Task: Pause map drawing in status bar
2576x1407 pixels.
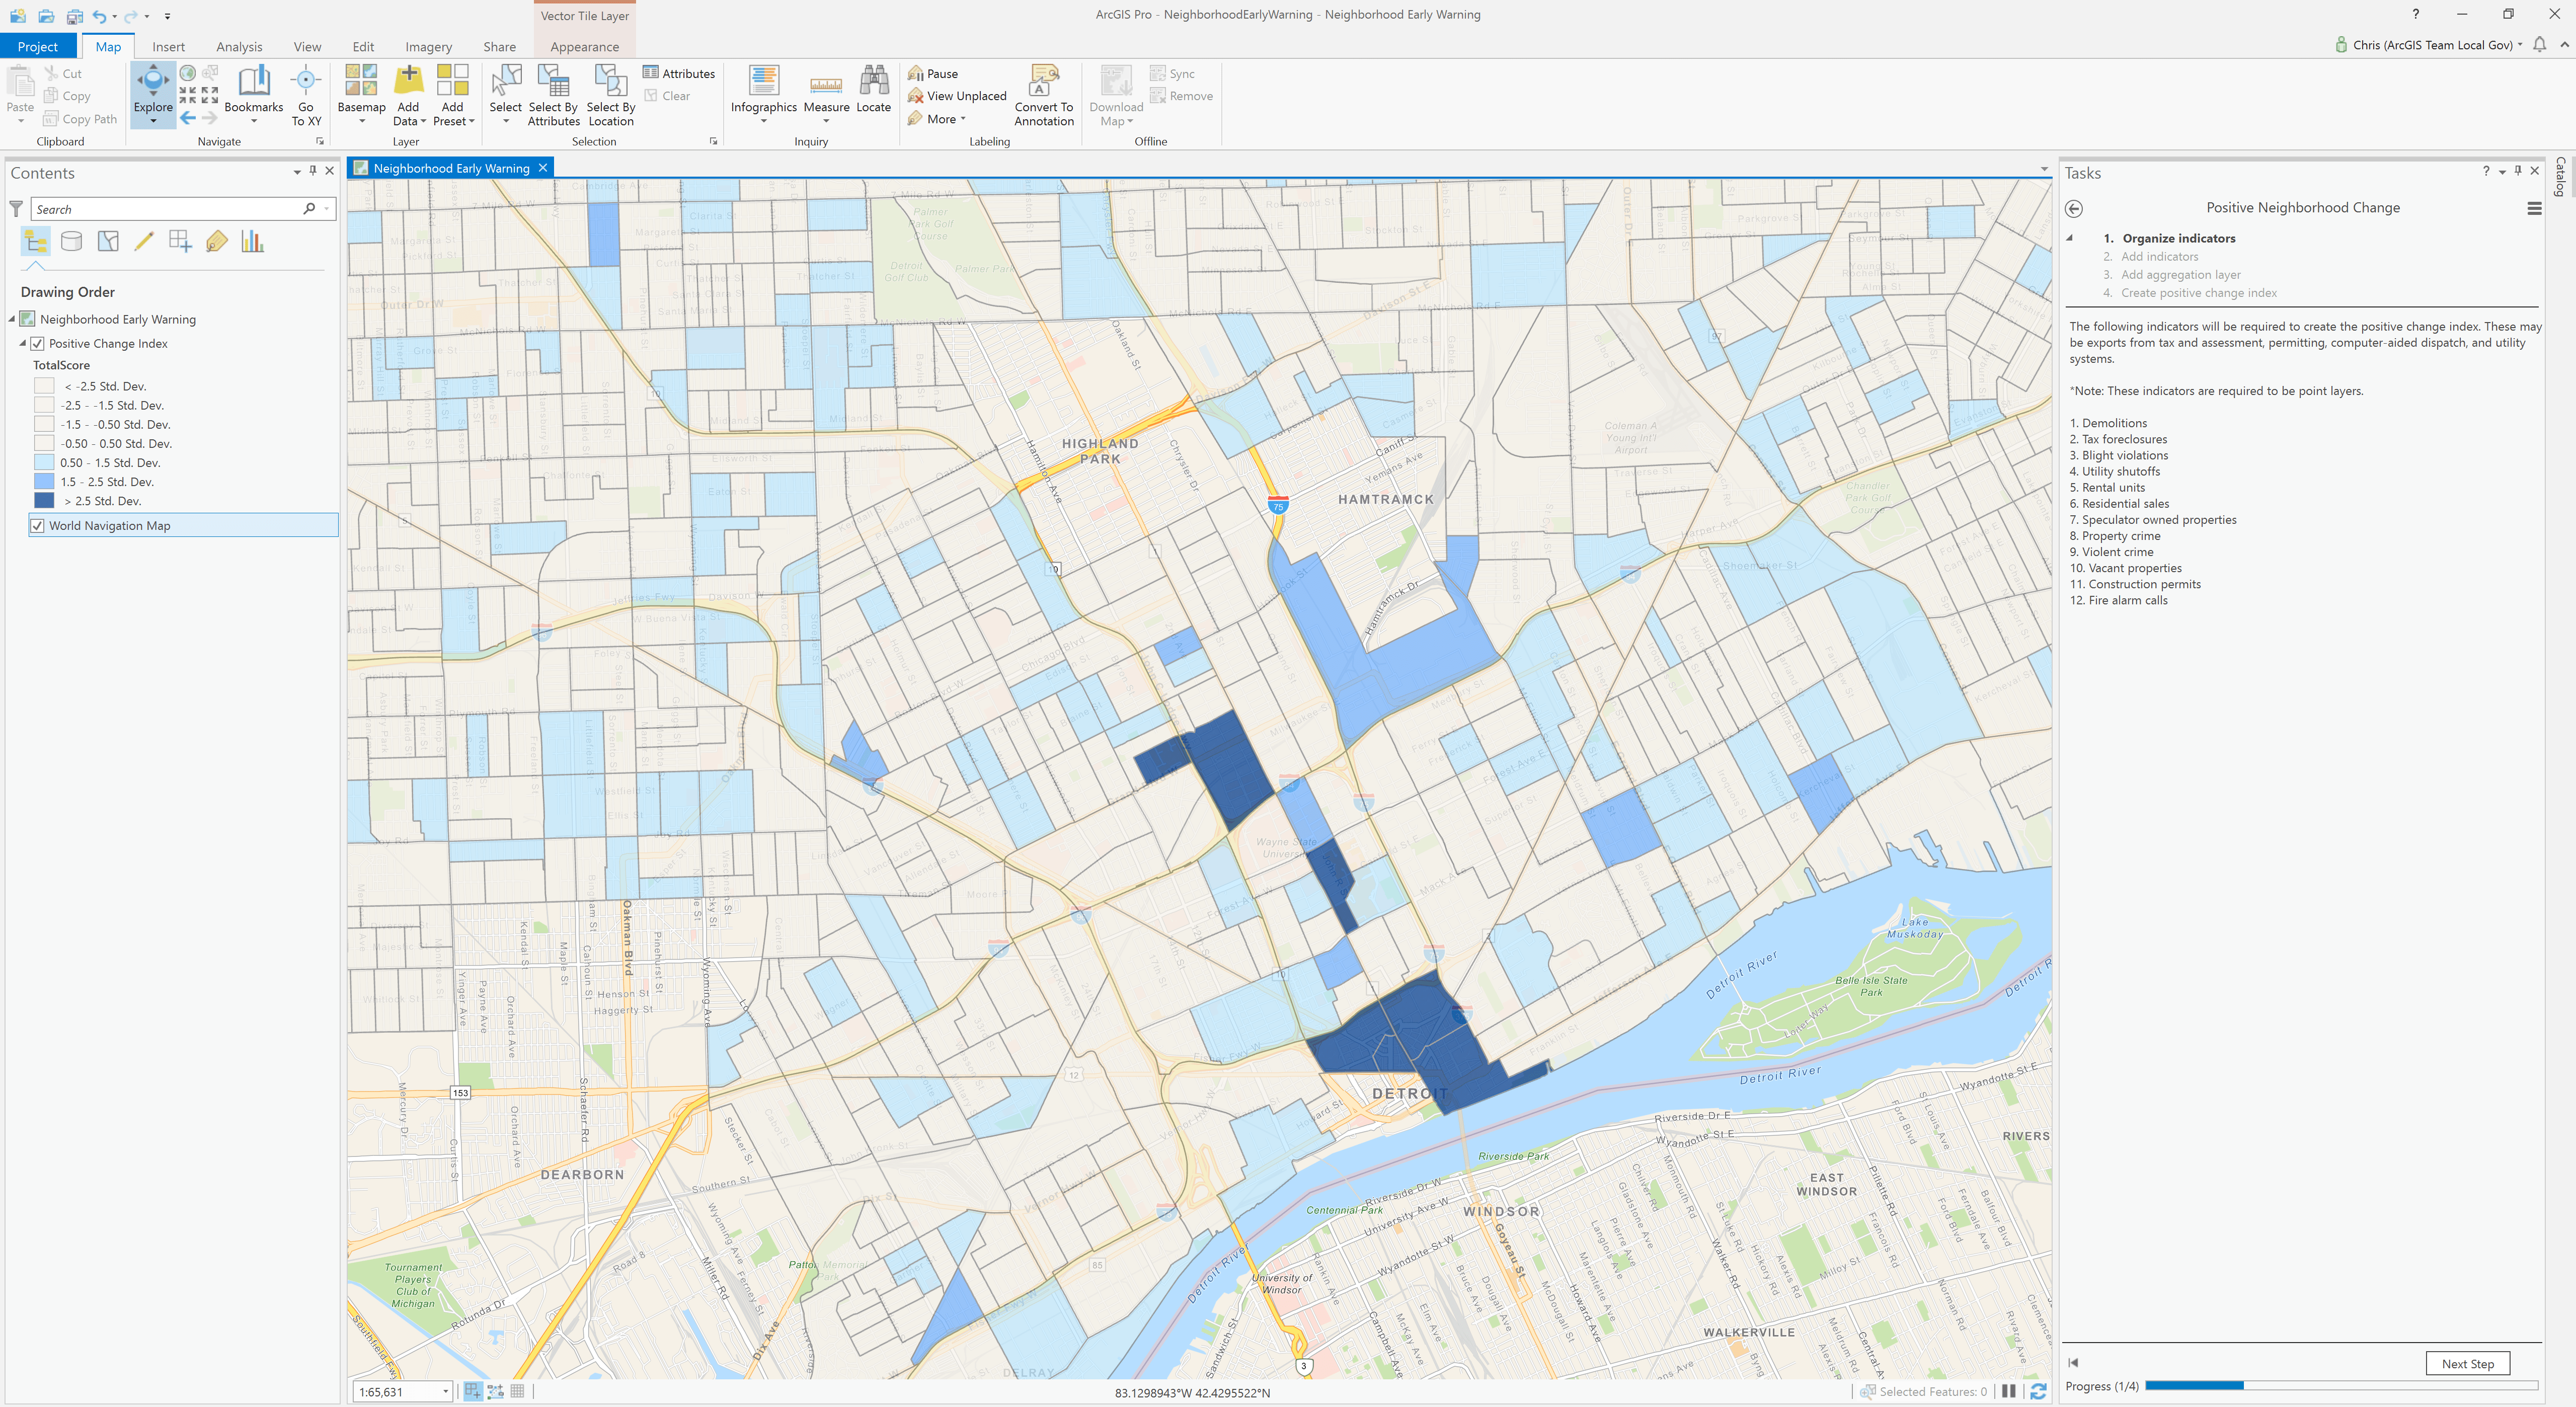Action: coord(2008,1391)
